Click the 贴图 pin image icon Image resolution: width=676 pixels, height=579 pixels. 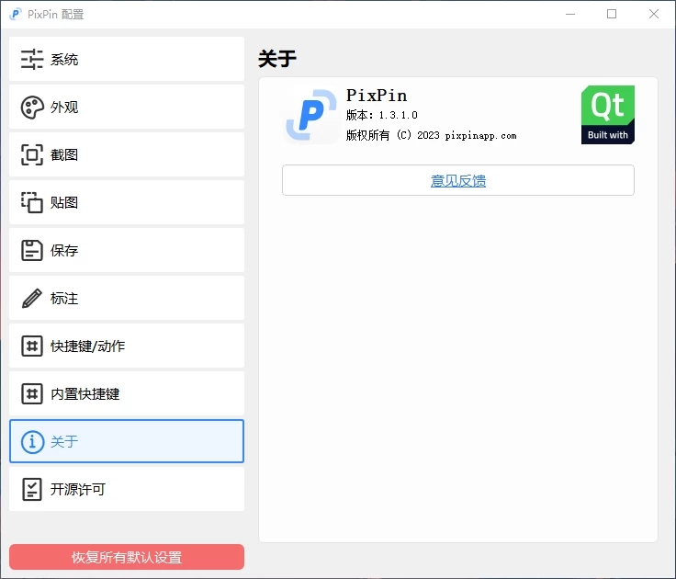32,203
